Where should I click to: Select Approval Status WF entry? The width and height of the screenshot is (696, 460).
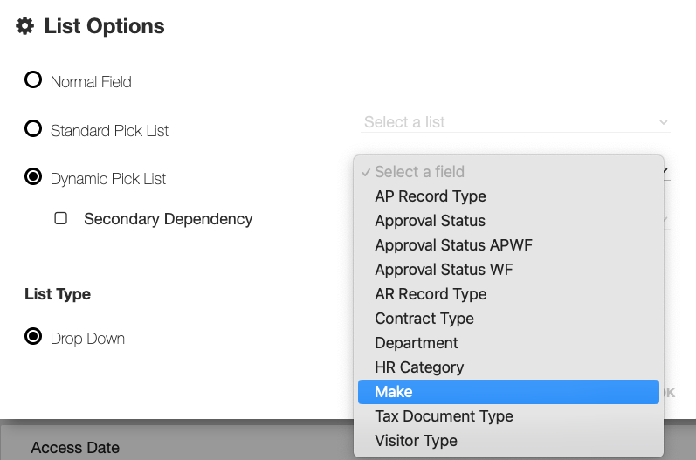(444, 270)
